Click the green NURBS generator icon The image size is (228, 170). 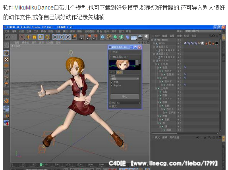click(x=115, y=37)
